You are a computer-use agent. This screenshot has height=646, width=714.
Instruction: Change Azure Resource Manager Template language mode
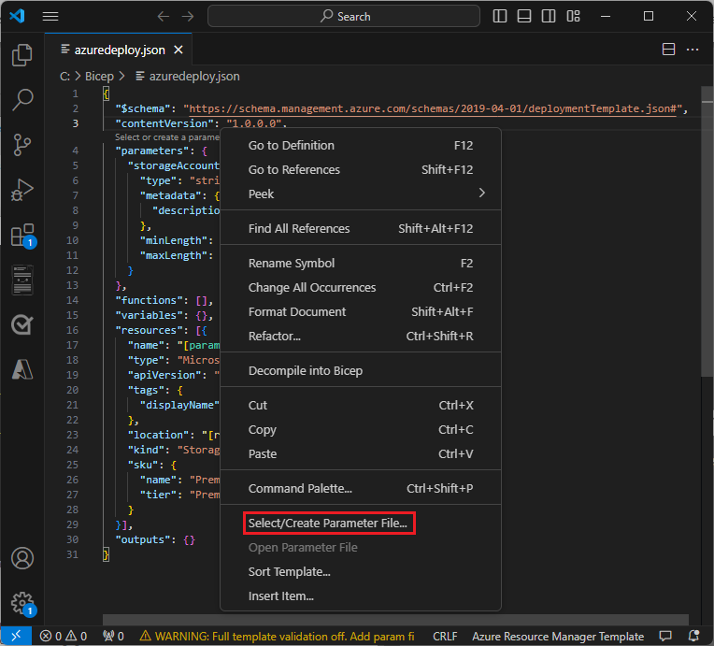(x=558, y=636)
